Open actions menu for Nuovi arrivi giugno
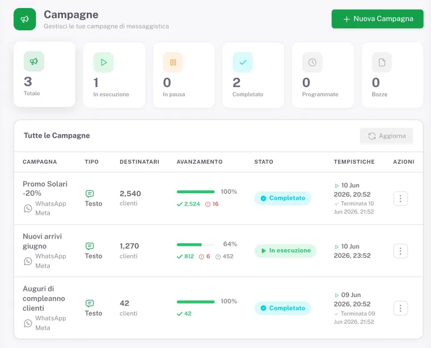The width and height of the screenshot is (431, 348). tap(400, 251)
